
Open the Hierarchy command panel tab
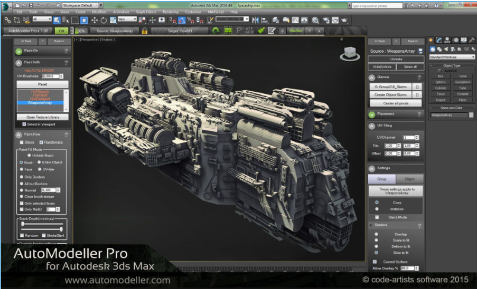(447, 40)
